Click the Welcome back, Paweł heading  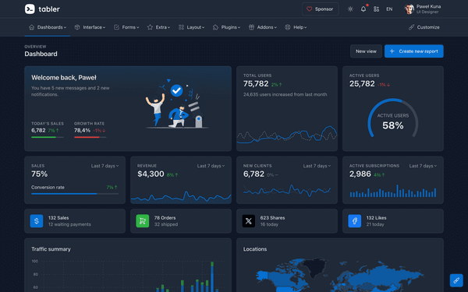click(x=64, y=78)
